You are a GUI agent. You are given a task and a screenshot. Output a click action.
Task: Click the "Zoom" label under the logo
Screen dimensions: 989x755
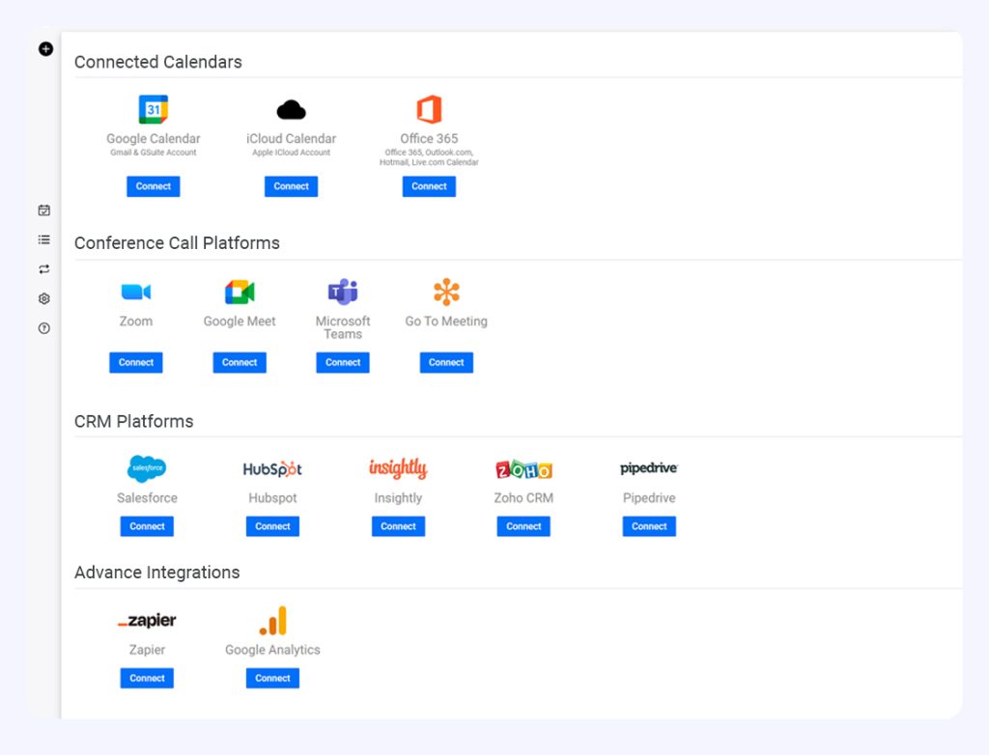point(136,322)
